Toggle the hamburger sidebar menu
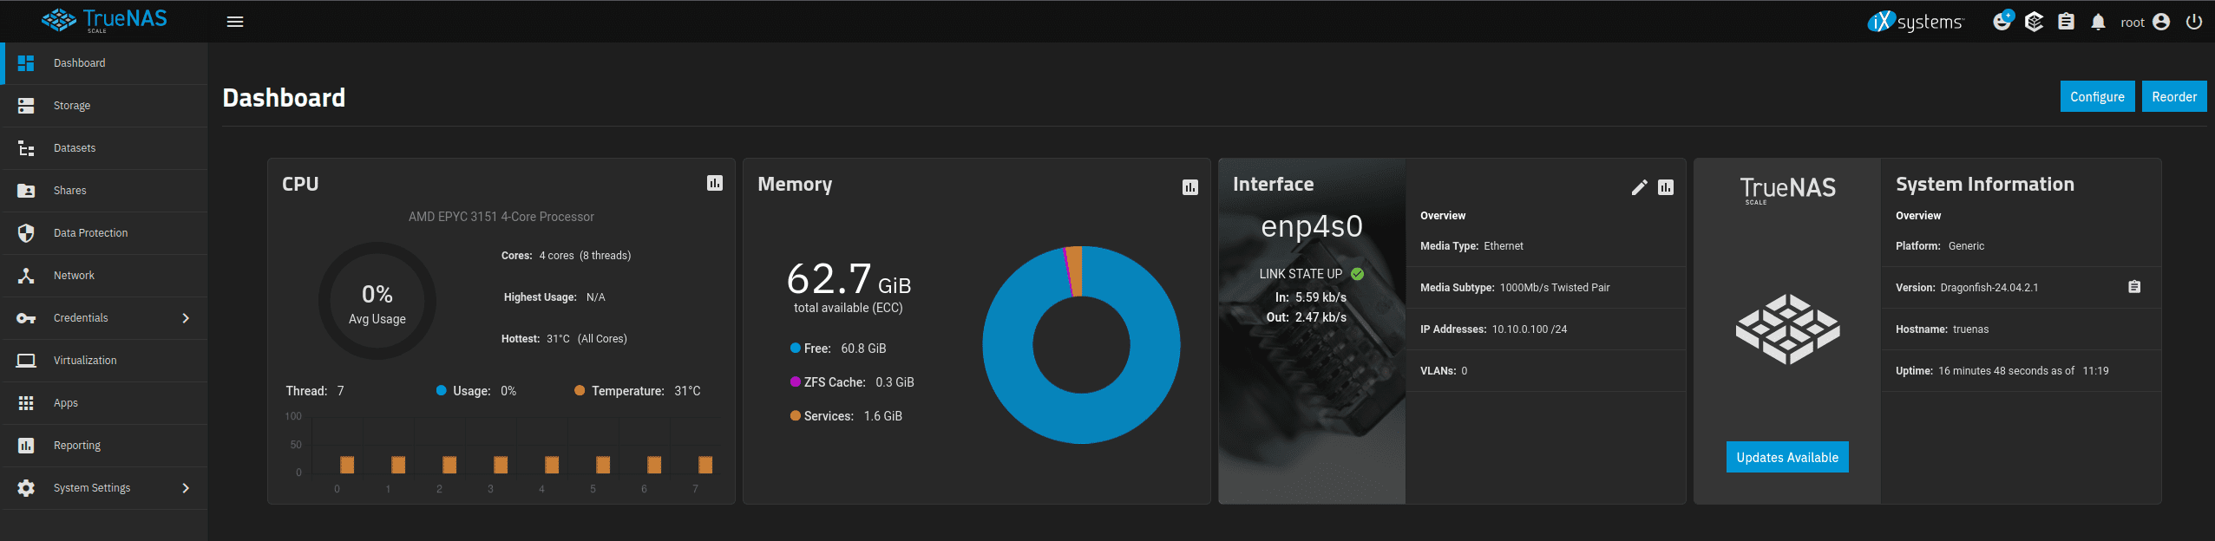This screenshot has height=541, width=2215. point(234,22)
